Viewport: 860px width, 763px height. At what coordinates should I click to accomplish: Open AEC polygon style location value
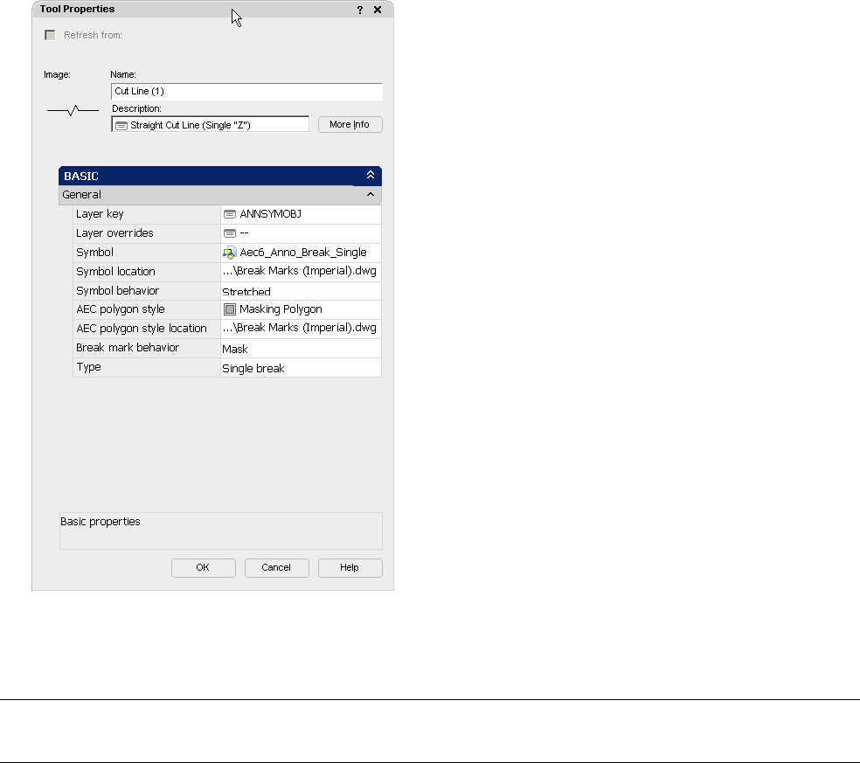point(301,328)
